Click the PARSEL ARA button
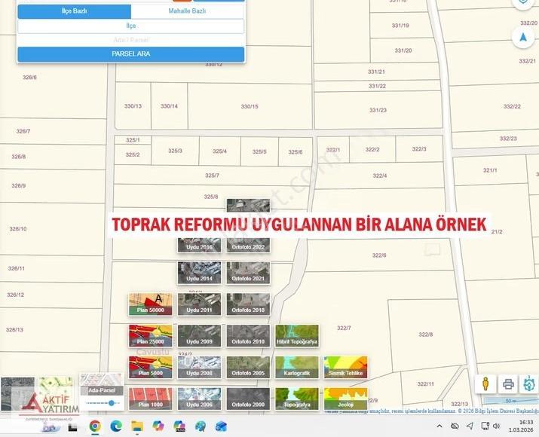The image size is (539, 437). tap(131, 54)
